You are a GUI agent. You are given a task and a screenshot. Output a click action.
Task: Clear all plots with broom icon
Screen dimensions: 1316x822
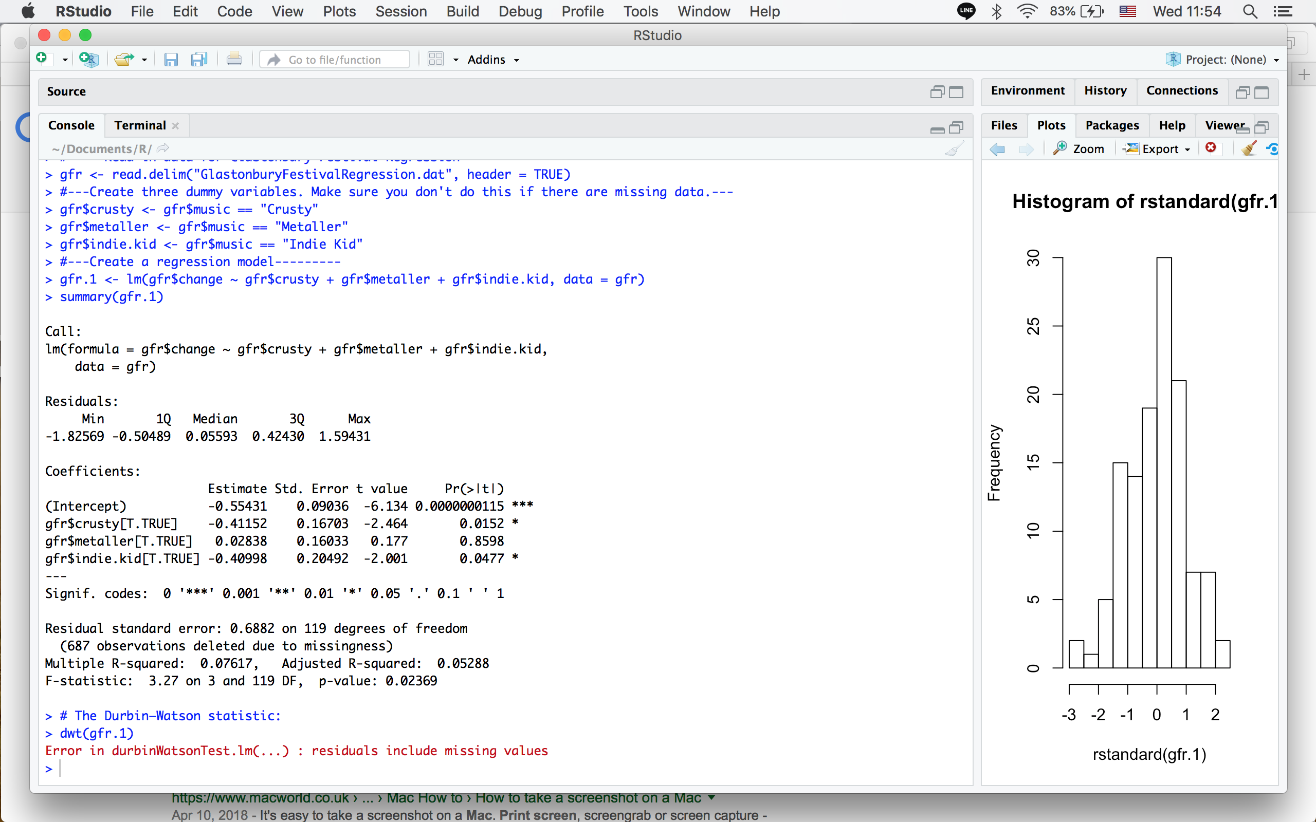click(x=1248, y=148)
